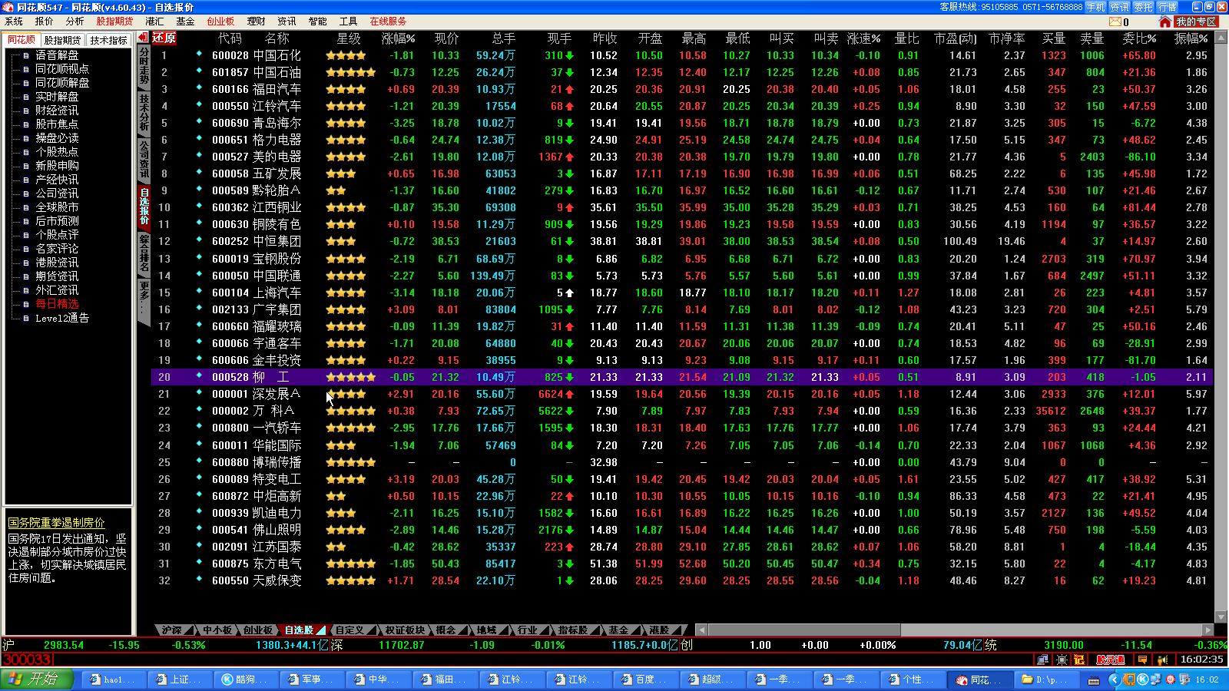Click the fullscreen frame icon in status bar
The height and width of the screenshot is (691, 1229).
pos(1062,660)
